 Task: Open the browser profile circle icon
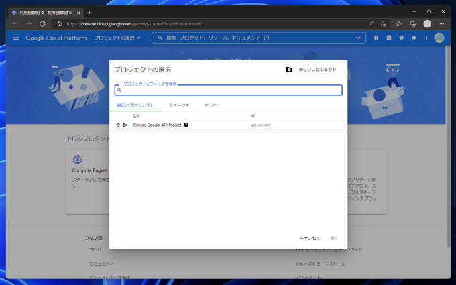click(427, 24)
